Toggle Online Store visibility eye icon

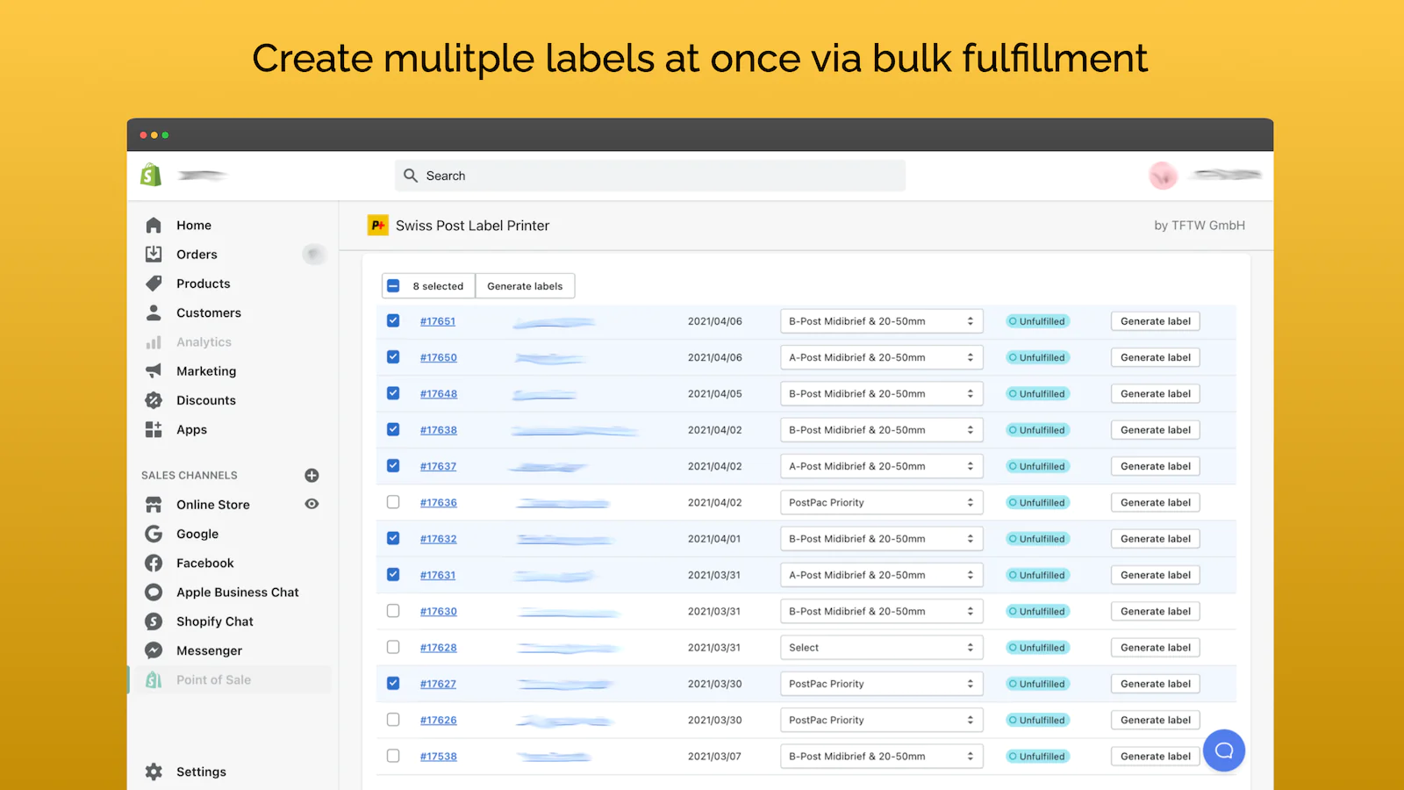(x=312, y=504)
